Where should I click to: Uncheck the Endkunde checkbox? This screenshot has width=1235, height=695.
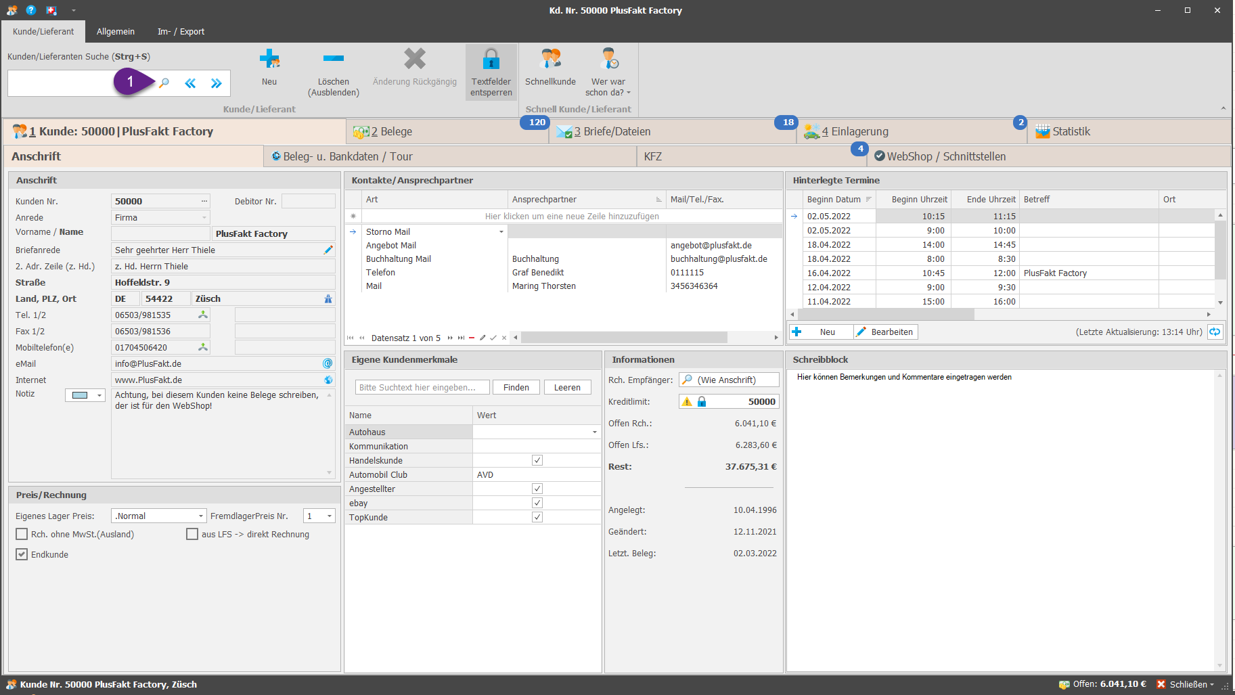point(22,554)
